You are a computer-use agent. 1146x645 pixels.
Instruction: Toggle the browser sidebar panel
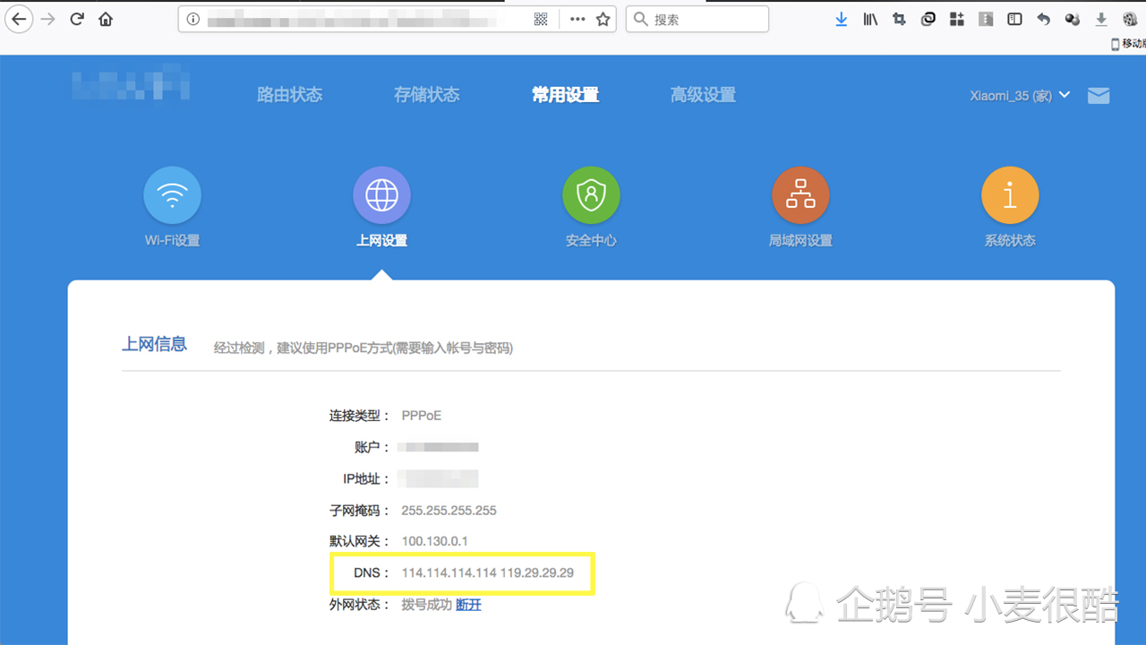[1014, 18]
